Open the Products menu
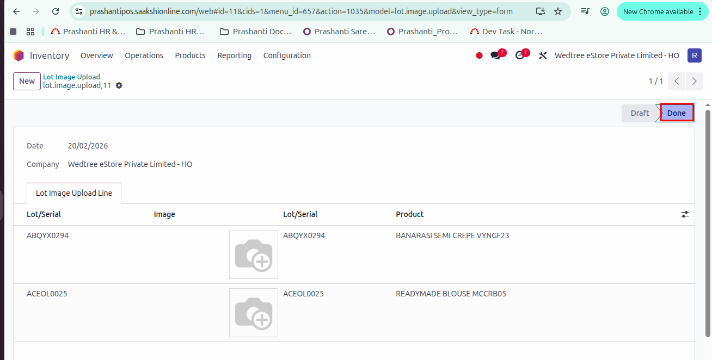This screenshot has height=360, width=712. tap(190, 55)
